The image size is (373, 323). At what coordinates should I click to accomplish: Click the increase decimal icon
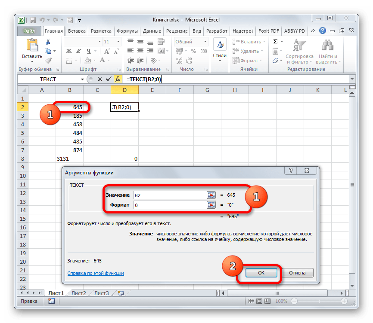click(179, 61)
